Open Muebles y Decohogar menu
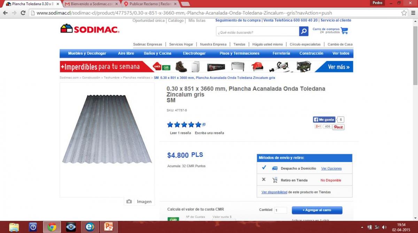The height and width of the screenshot is (233, 418). point(87,54)
